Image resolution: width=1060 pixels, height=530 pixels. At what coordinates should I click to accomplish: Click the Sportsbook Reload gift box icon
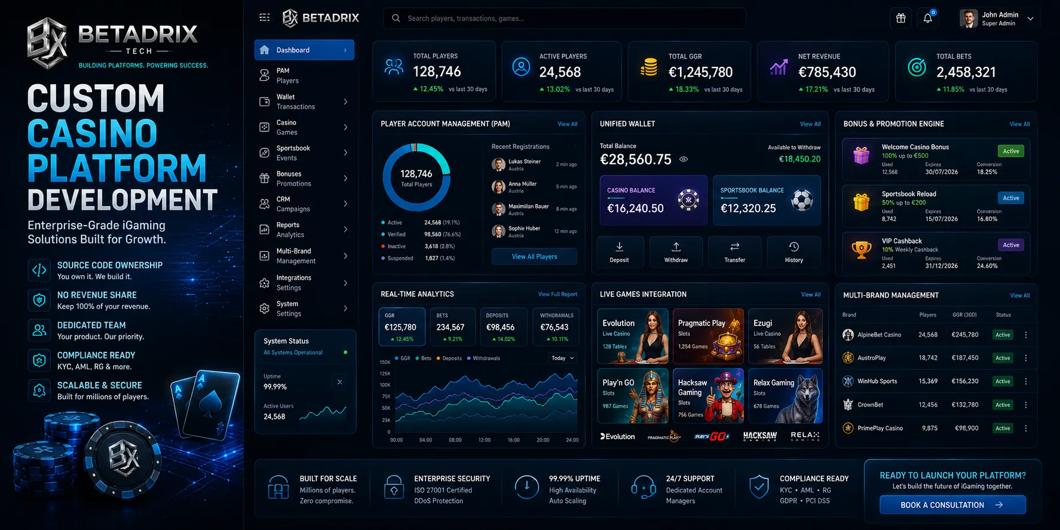[861, 202]
